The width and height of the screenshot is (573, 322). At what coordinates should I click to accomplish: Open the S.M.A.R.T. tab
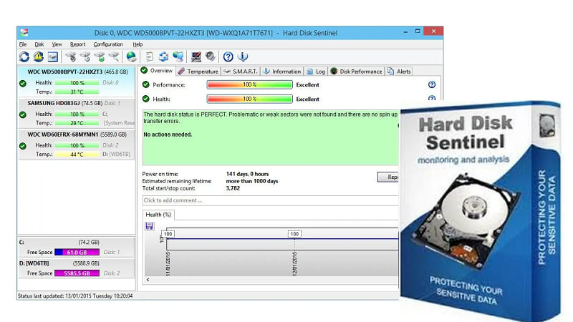[241, 72]
